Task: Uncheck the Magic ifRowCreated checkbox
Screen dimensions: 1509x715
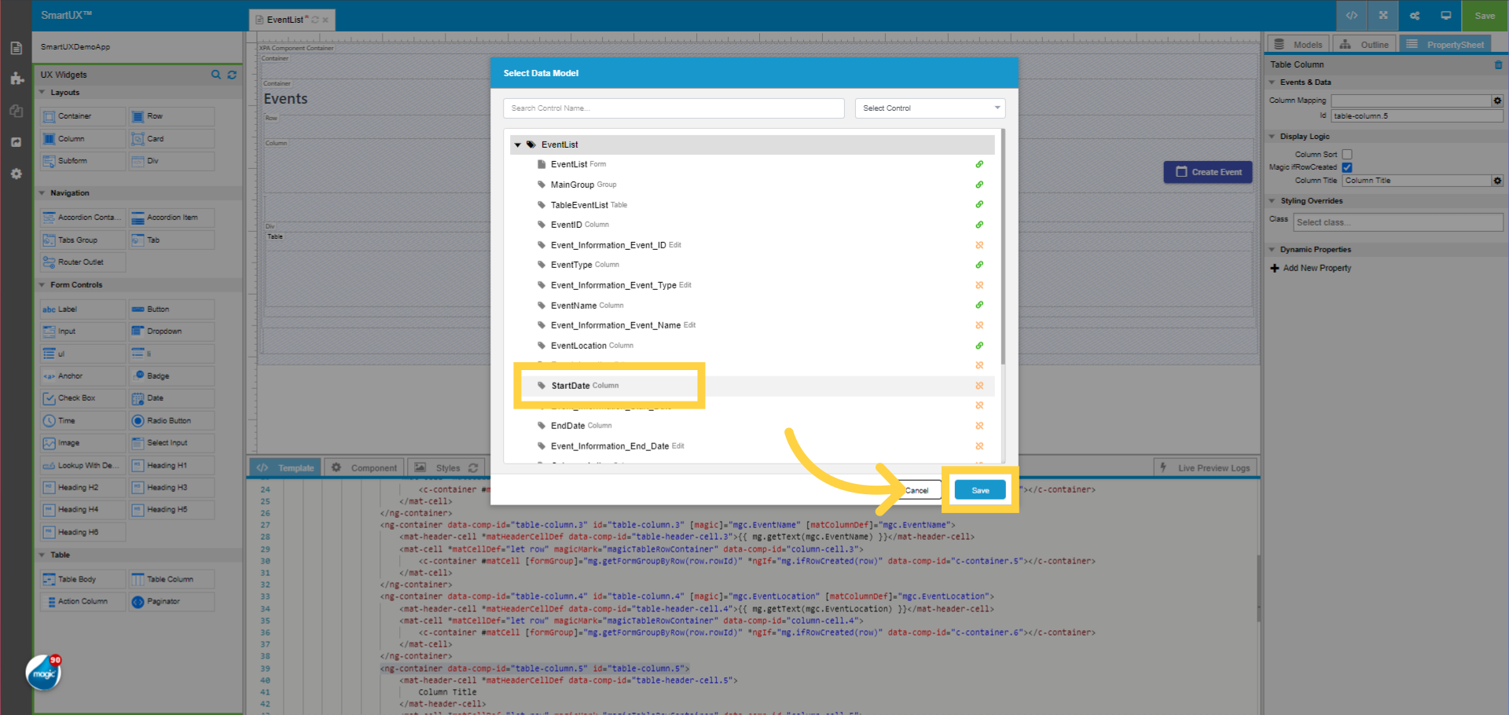Action: [x=1347, y=167]
